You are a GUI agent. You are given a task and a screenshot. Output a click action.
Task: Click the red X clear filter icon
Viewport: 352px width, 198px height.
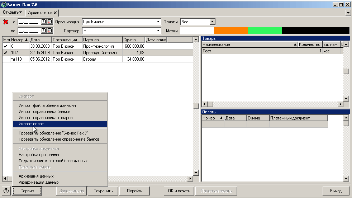pyautogui.click(x=6, y=22)
